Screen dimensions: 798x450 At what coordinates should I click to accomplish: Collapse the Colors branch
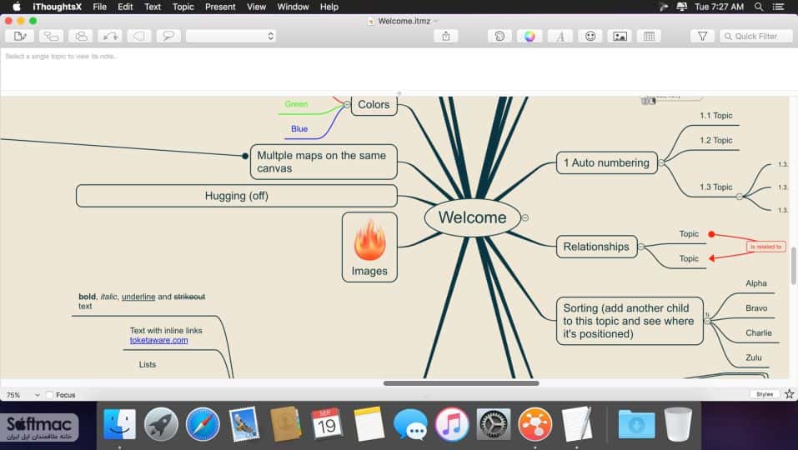pos(347,104)
